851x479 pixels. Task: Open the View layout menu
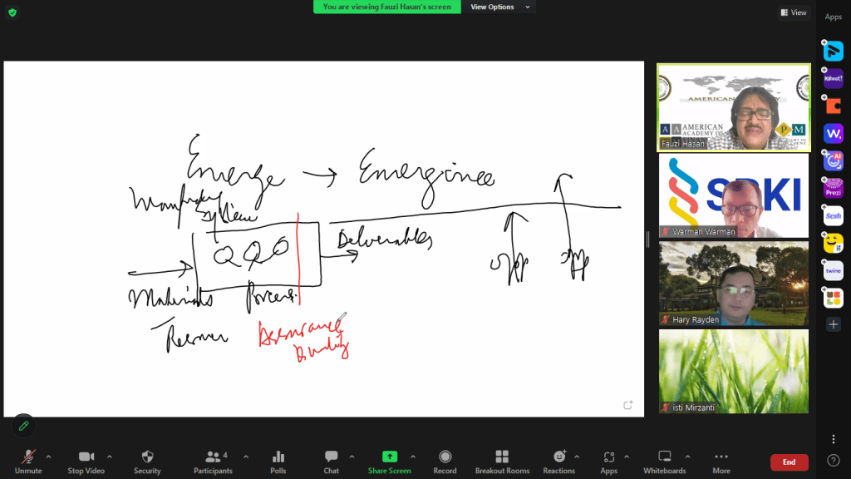point(794,12)
